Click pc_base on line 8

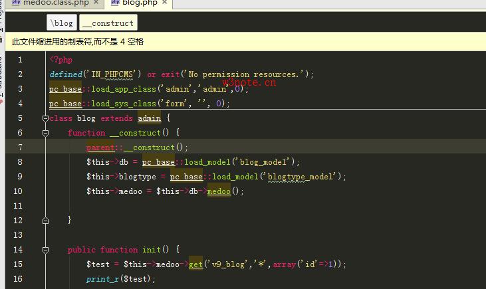pyautogui.click(x=158, y=162)
